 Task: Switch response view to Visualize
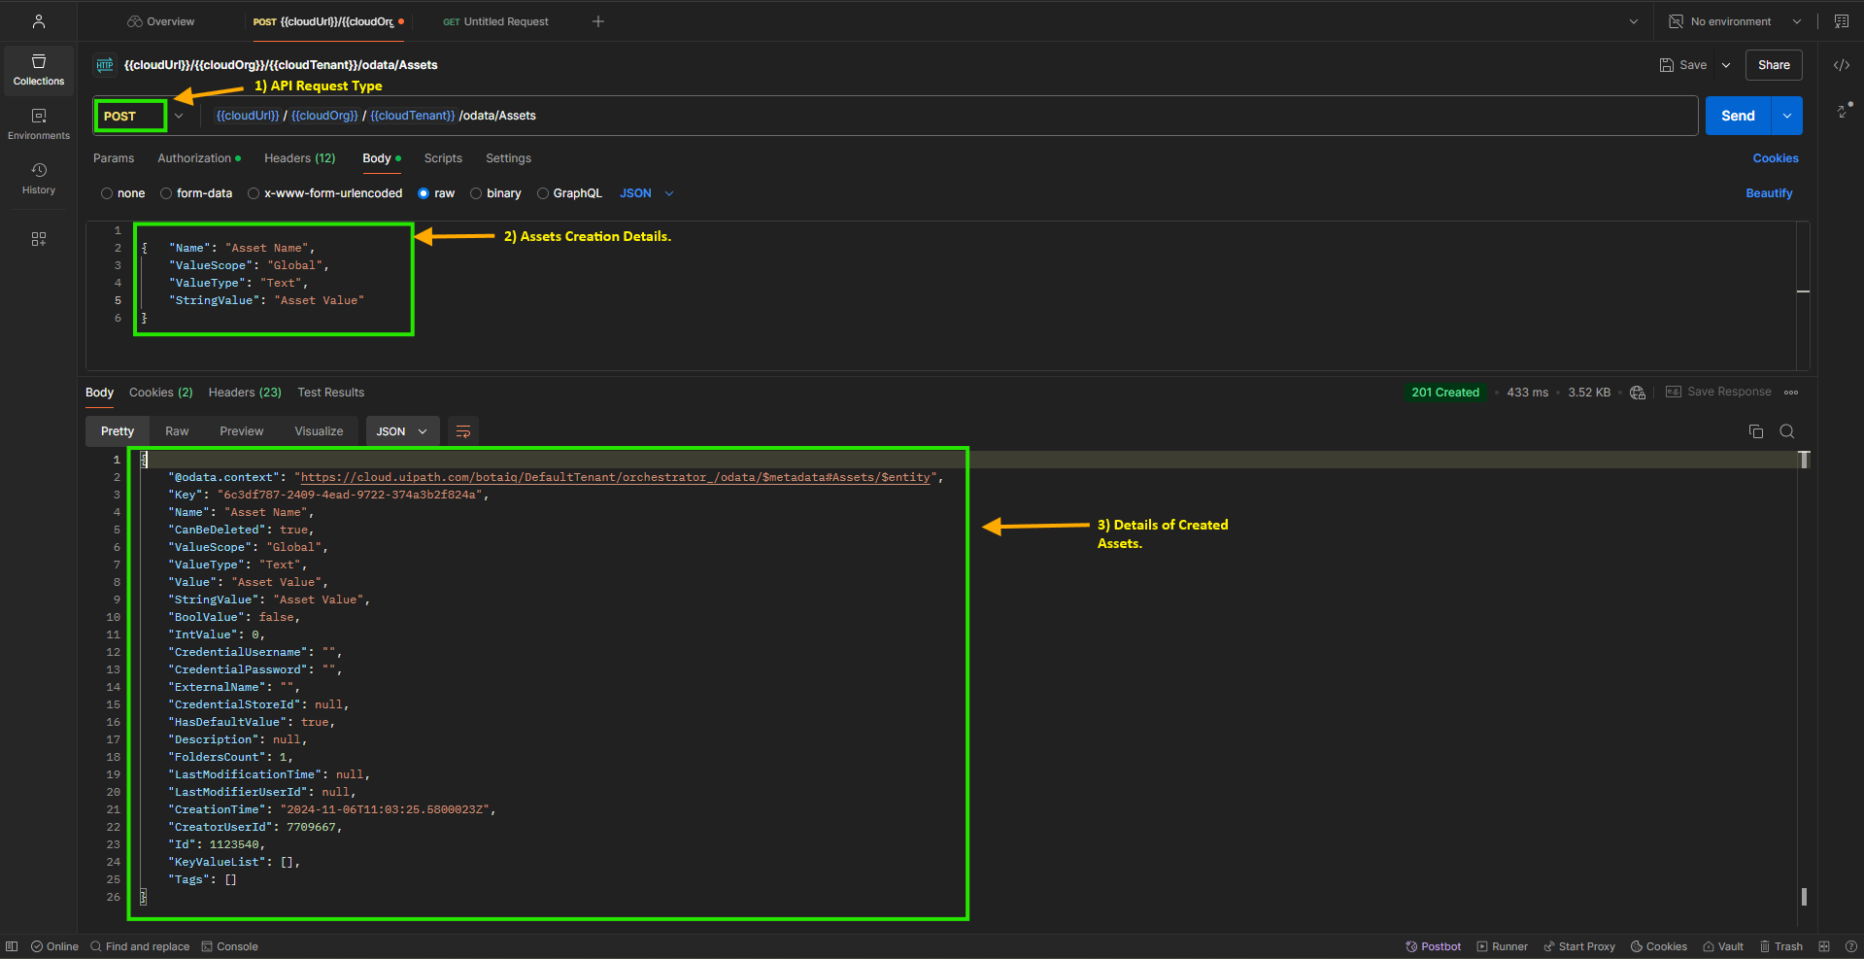click(x=319, y=431)
